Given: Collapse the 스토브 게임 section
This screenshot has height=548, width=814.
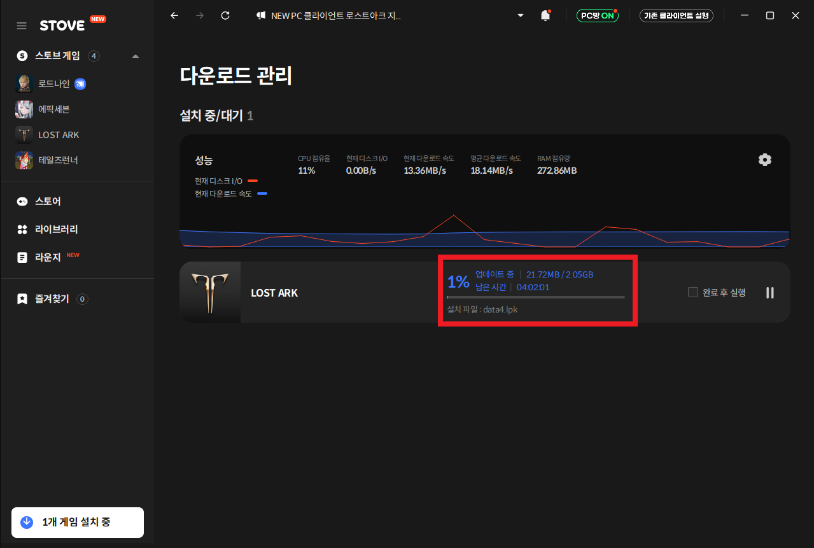Looking at the screenshot, I should 136,56.
